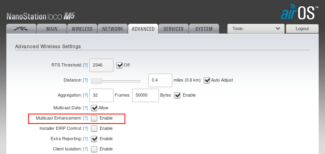Image resolution: width=325 pixels, height=154 pixels.
Task: Open Distance help link
Action: point(85,80)
